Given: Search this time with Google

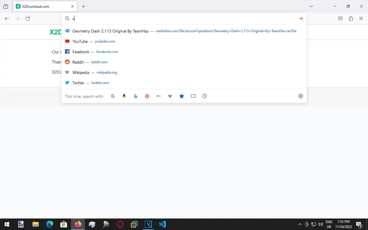Looking at the screenshot, I should coord(113,96).
